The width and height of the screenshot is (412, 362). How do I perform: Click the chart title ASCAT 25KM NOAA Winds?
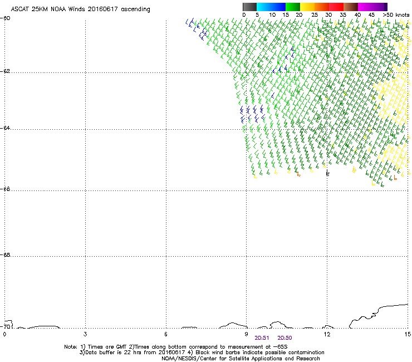coord(48,9)
